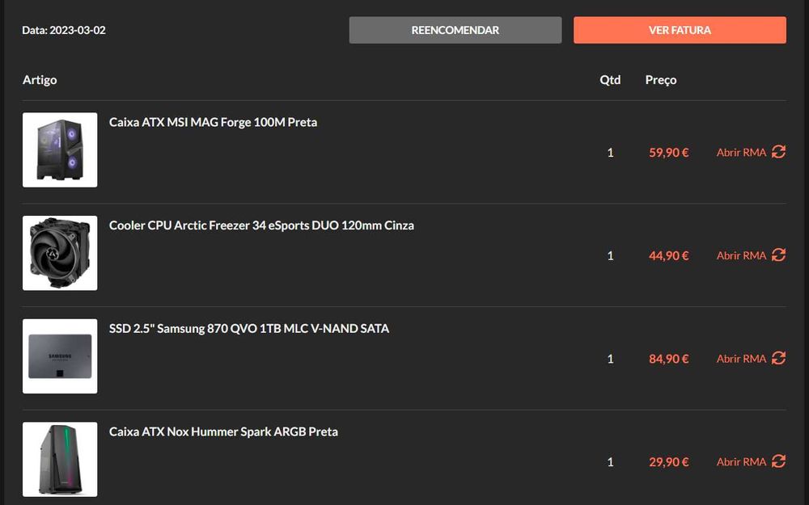Image resolution: width=809 pixels, height=505 pixels.
Task: Select the Caixa ATX Nox Hummer Spark ARGB title
Action: point(223,431)
